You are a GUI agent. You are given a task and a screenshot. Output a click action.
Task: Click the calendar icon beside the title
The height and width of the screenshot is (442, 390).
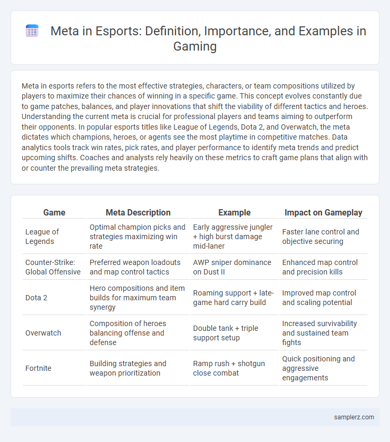32,31
